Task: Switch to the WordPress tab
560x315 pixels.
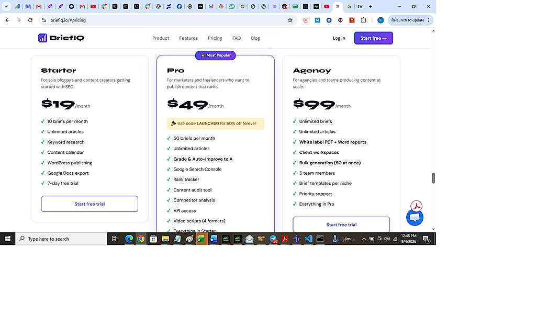Action: pos(158,6)
